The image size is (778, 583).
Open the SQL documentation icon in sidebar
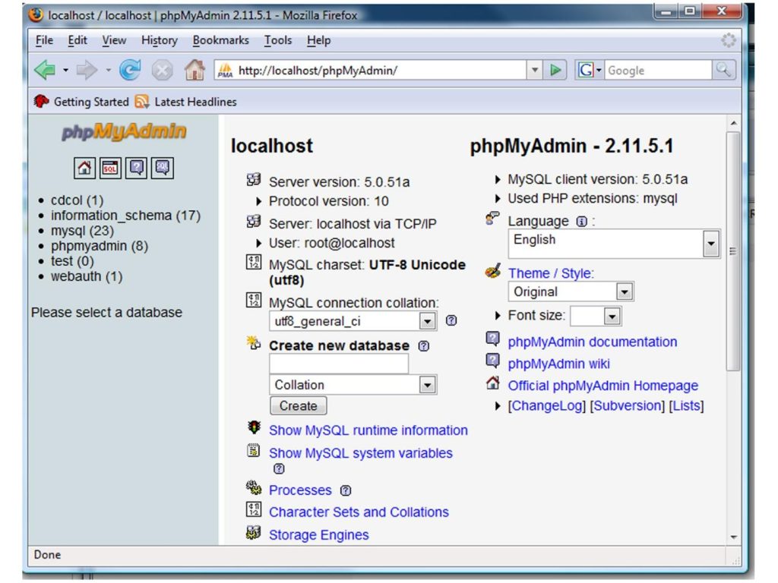point(163,168)
